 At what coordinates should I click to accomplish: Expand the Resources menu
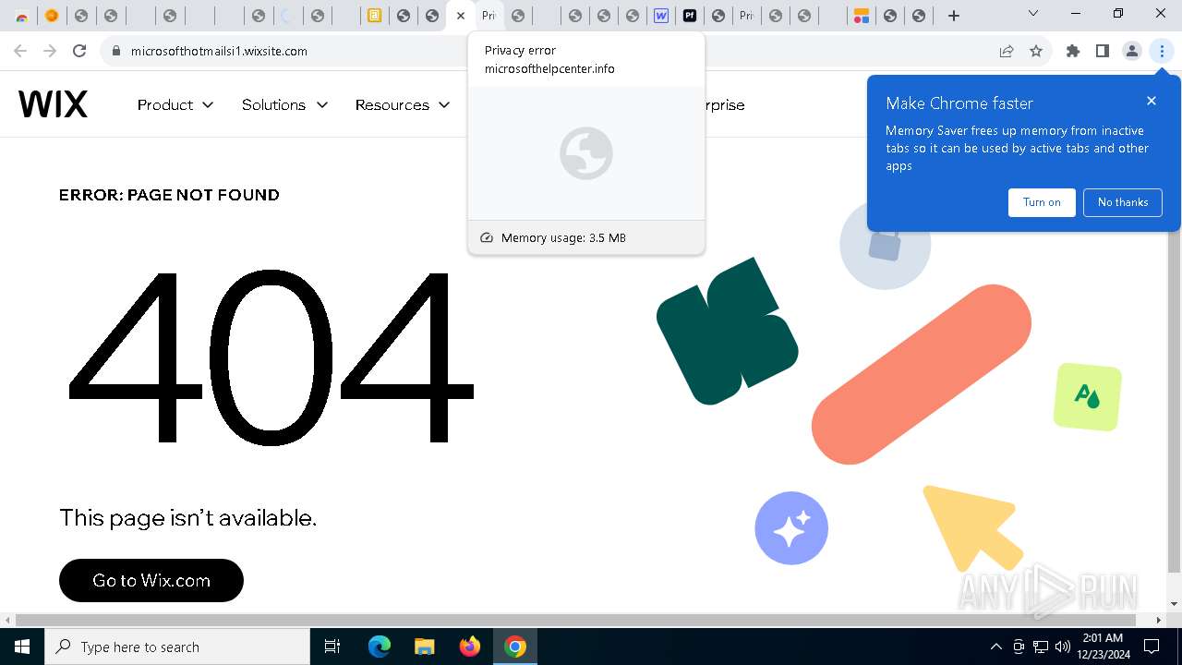coord(403,104)
